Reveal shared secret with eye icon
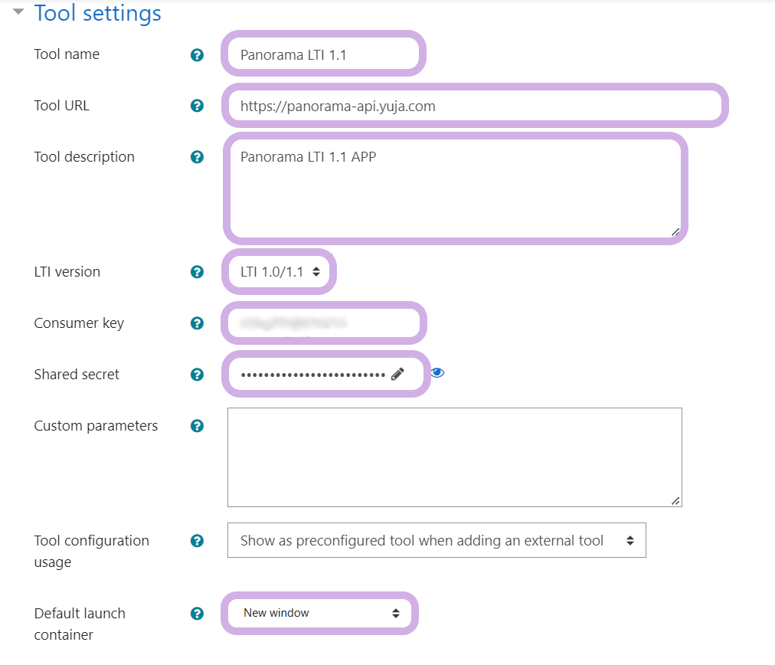 (x=437, y=373)
